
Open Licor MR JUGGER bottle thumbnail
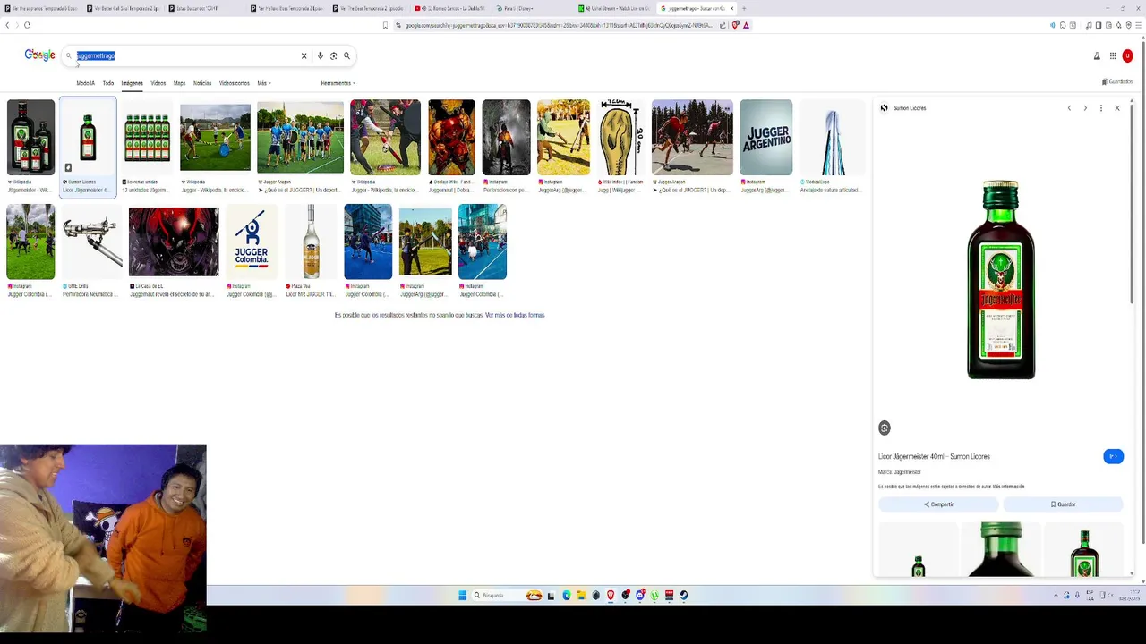[x=311, y=241]
